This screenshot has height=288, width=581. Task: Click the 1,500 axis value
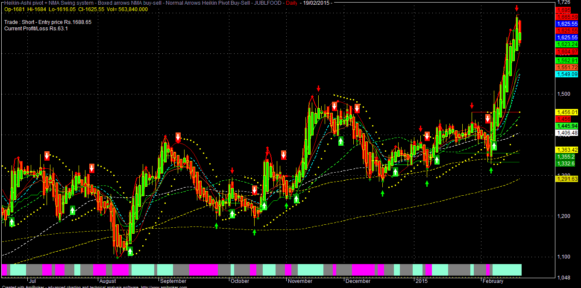coord(564,94)
